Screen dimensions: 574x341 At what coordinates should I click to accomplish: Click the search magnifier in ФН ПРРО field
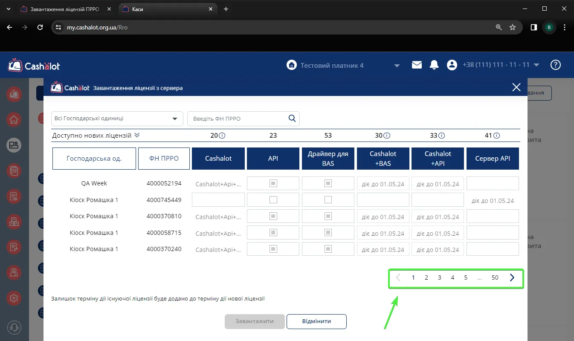292,118
